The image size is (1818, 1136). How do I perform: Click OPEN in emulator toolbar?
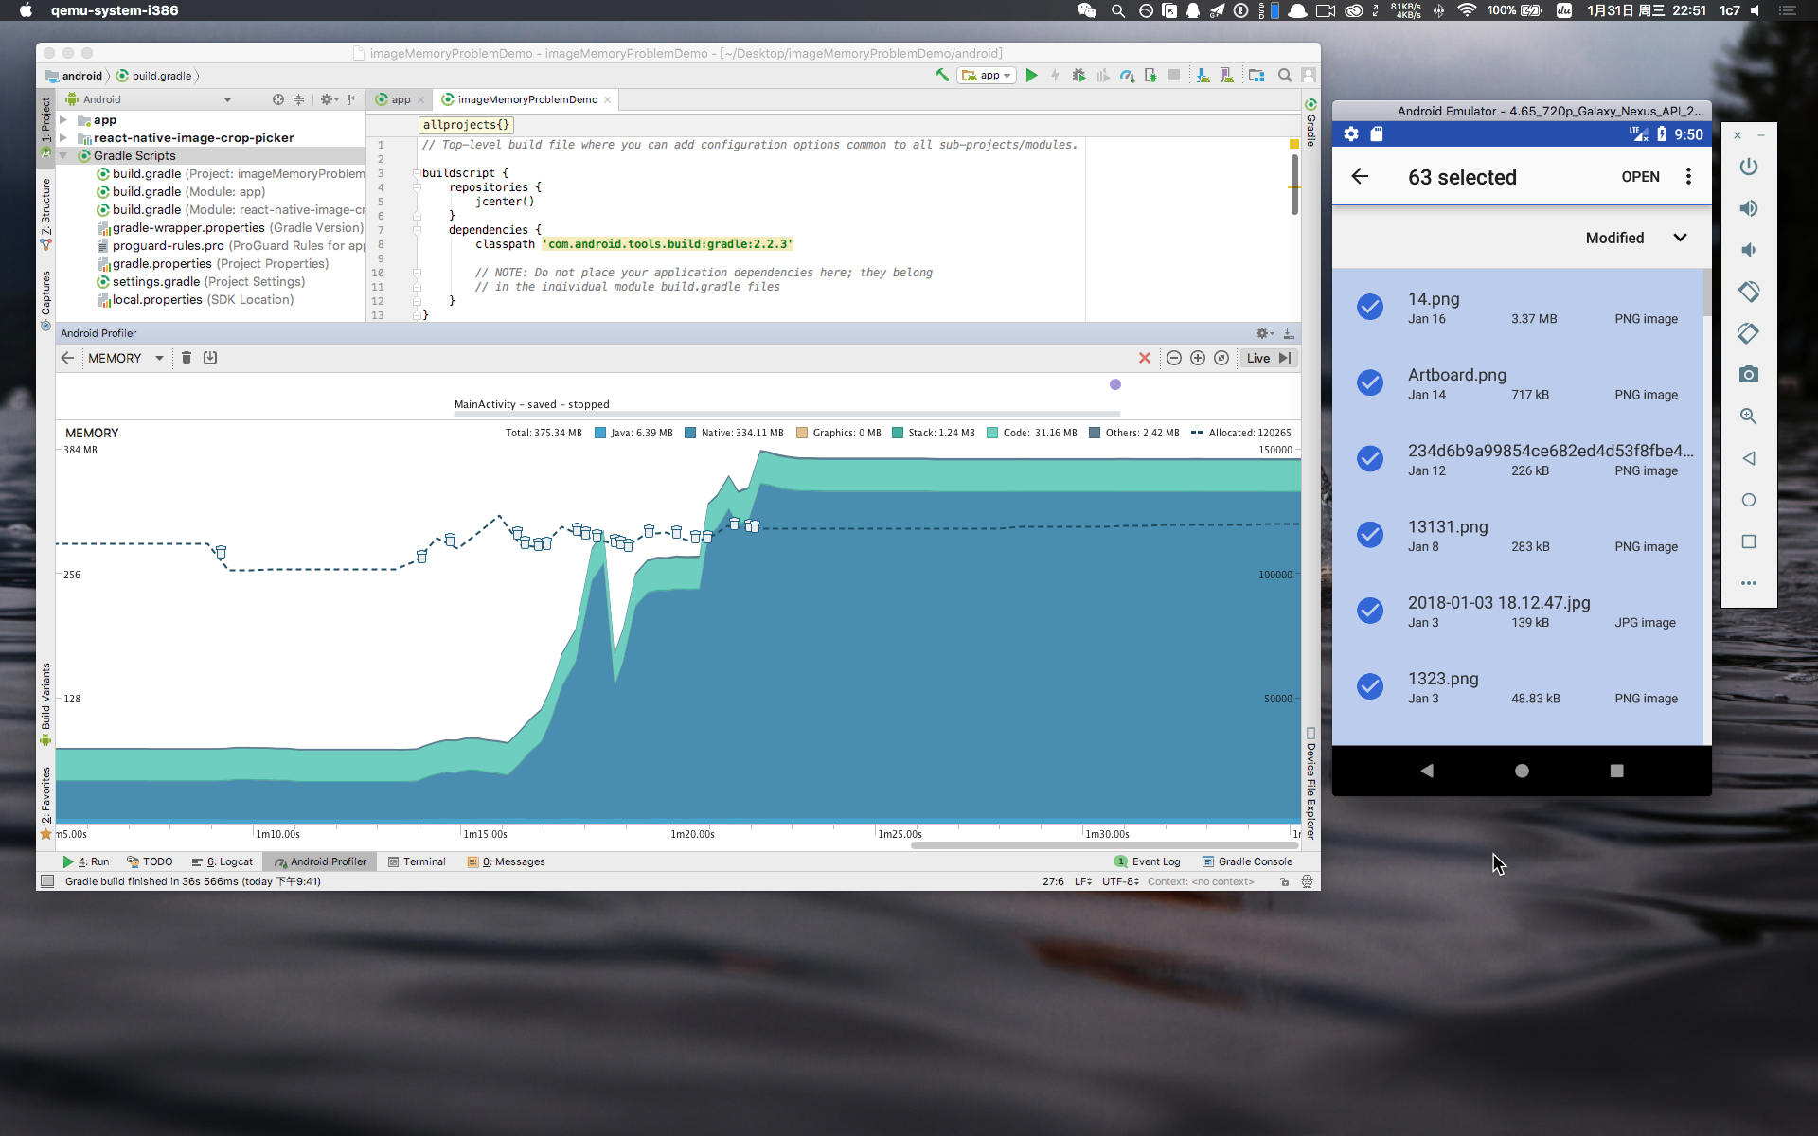[x=1640, y=177]
